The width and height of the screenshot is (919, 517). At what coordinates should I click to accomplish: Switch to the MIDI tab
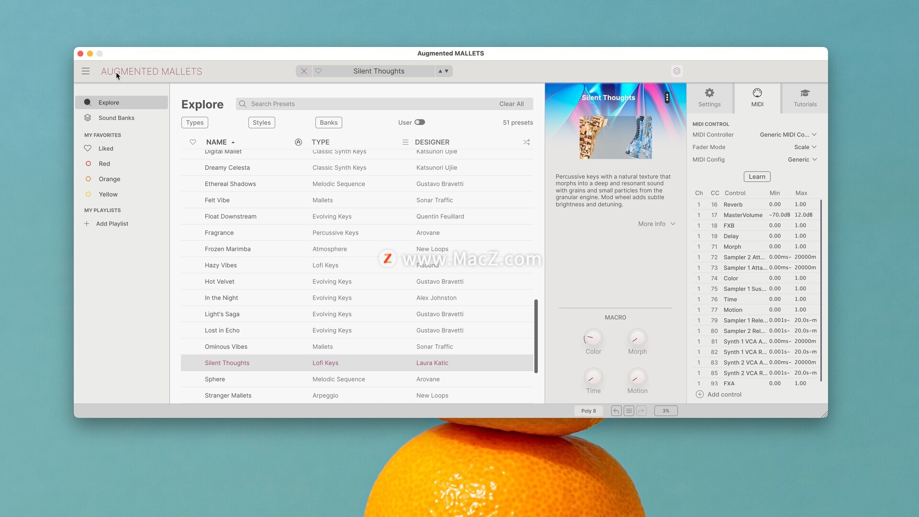[x=757, y=98]
